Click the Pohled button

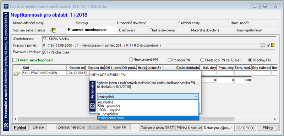(20, 128)
